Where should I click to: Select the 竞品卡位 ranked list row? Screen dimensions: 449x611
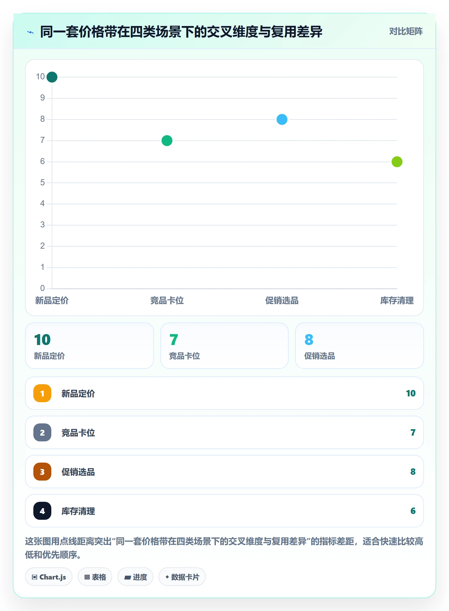click(x=224, y=432)
